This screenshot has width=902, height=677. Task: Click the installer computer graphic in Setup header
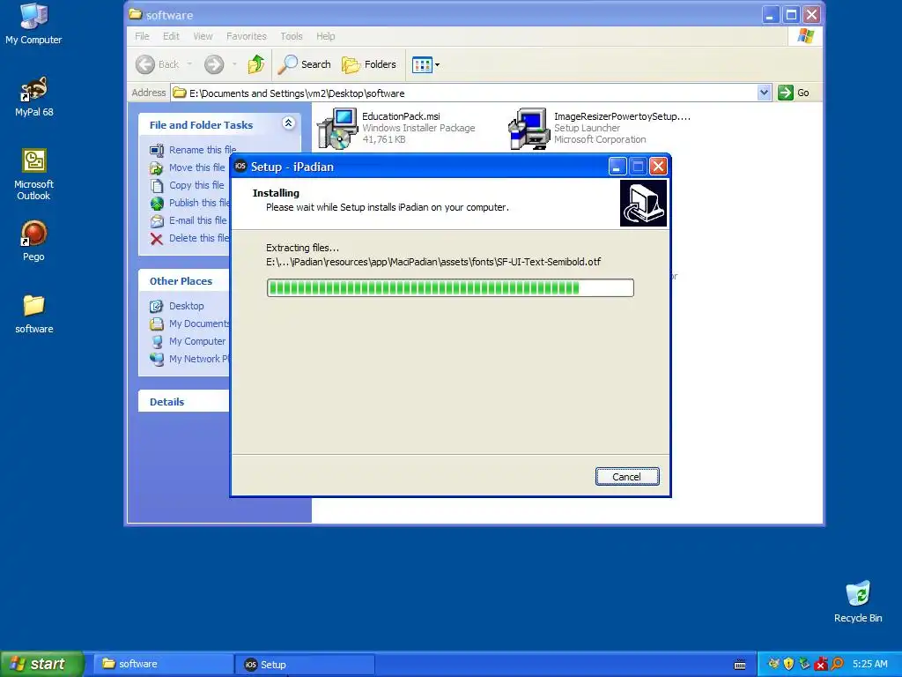point(643,204)
